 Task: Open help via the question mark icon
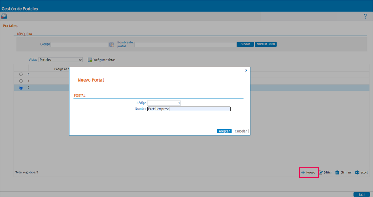click(x=365, y=16)
